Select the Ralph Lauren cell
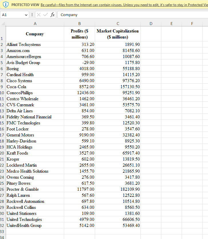This screenshot has height=239, width=208. point(35,195)
